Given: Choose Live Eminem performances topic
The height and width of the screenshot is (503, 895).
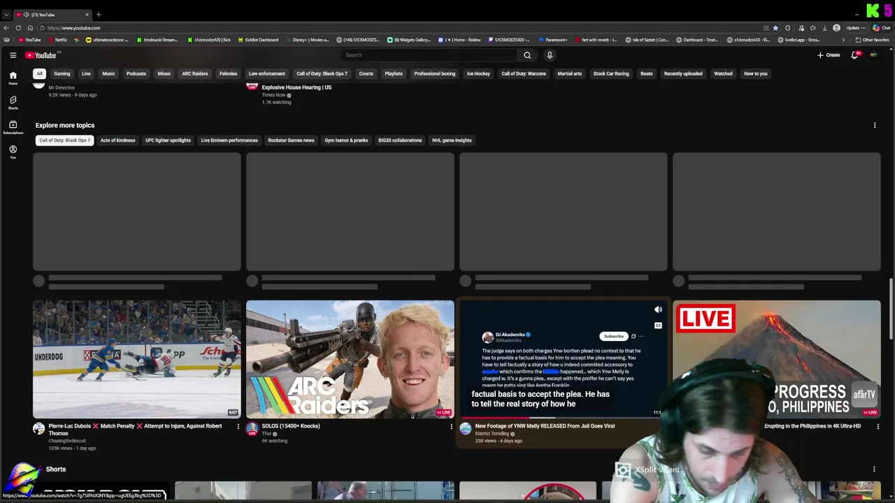Looking at the screenshot, I should point(229,140).
